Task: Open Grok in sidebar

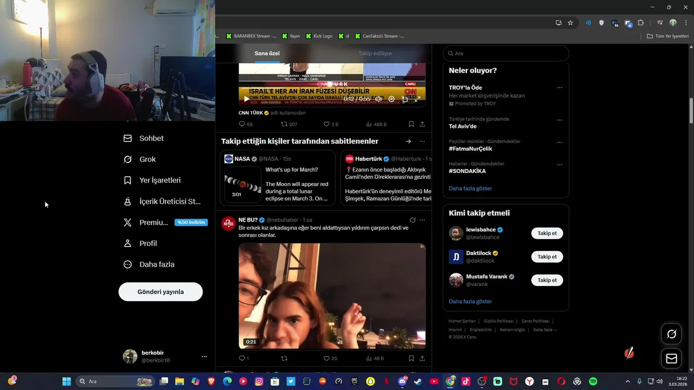Action: pyautogui.click(x=140, y=159)
